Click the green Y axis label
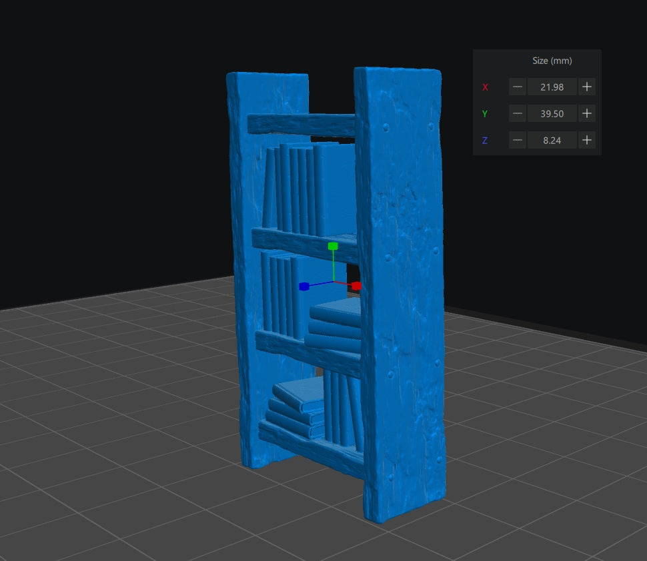 (x=485, y=114)
